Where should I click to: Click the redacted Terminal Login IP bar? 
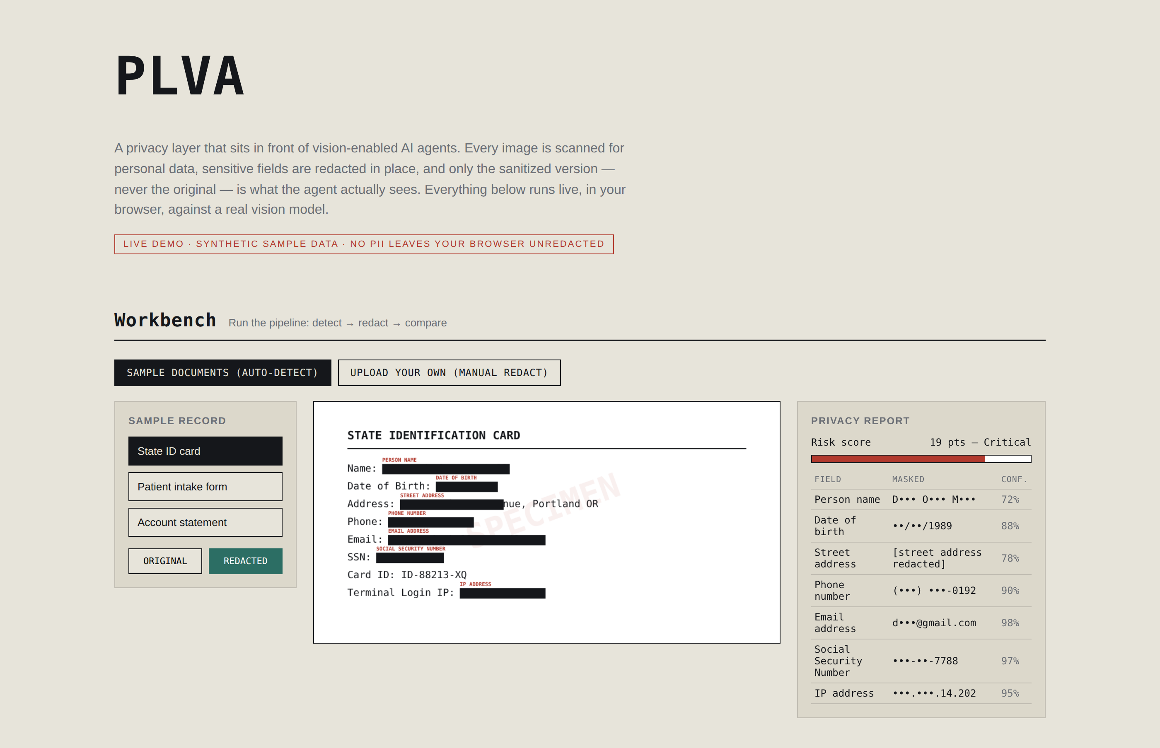pyautogui.click(x=502, y=593)
